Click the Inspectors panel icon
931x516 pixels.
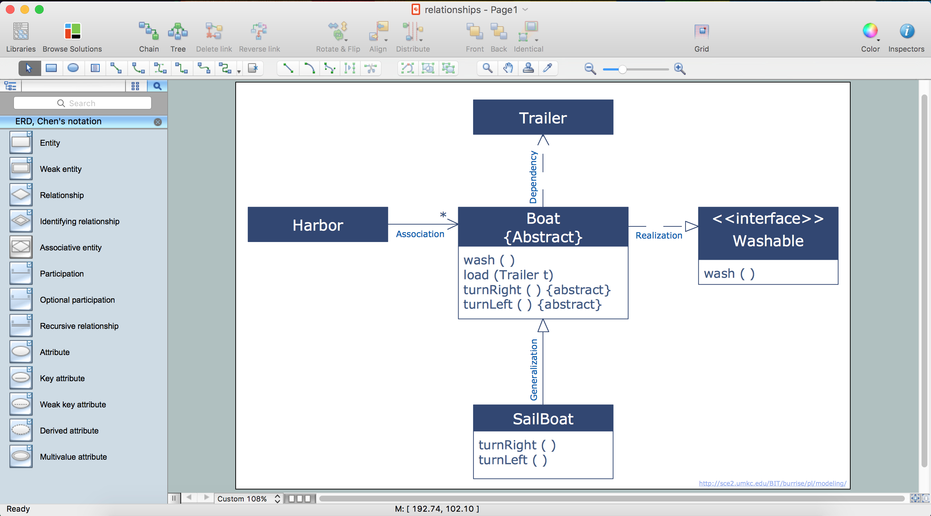coord(906,31)
